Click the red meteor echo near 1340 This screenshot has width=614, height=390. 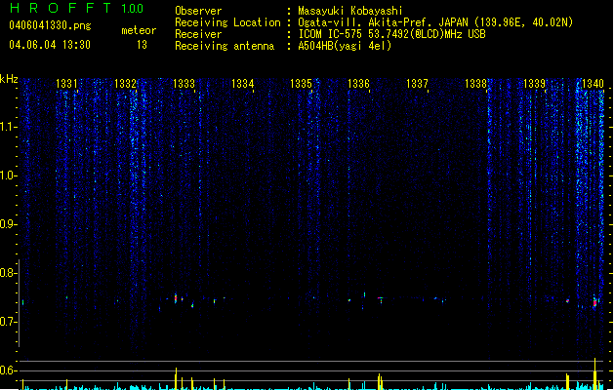pos(594,303)
